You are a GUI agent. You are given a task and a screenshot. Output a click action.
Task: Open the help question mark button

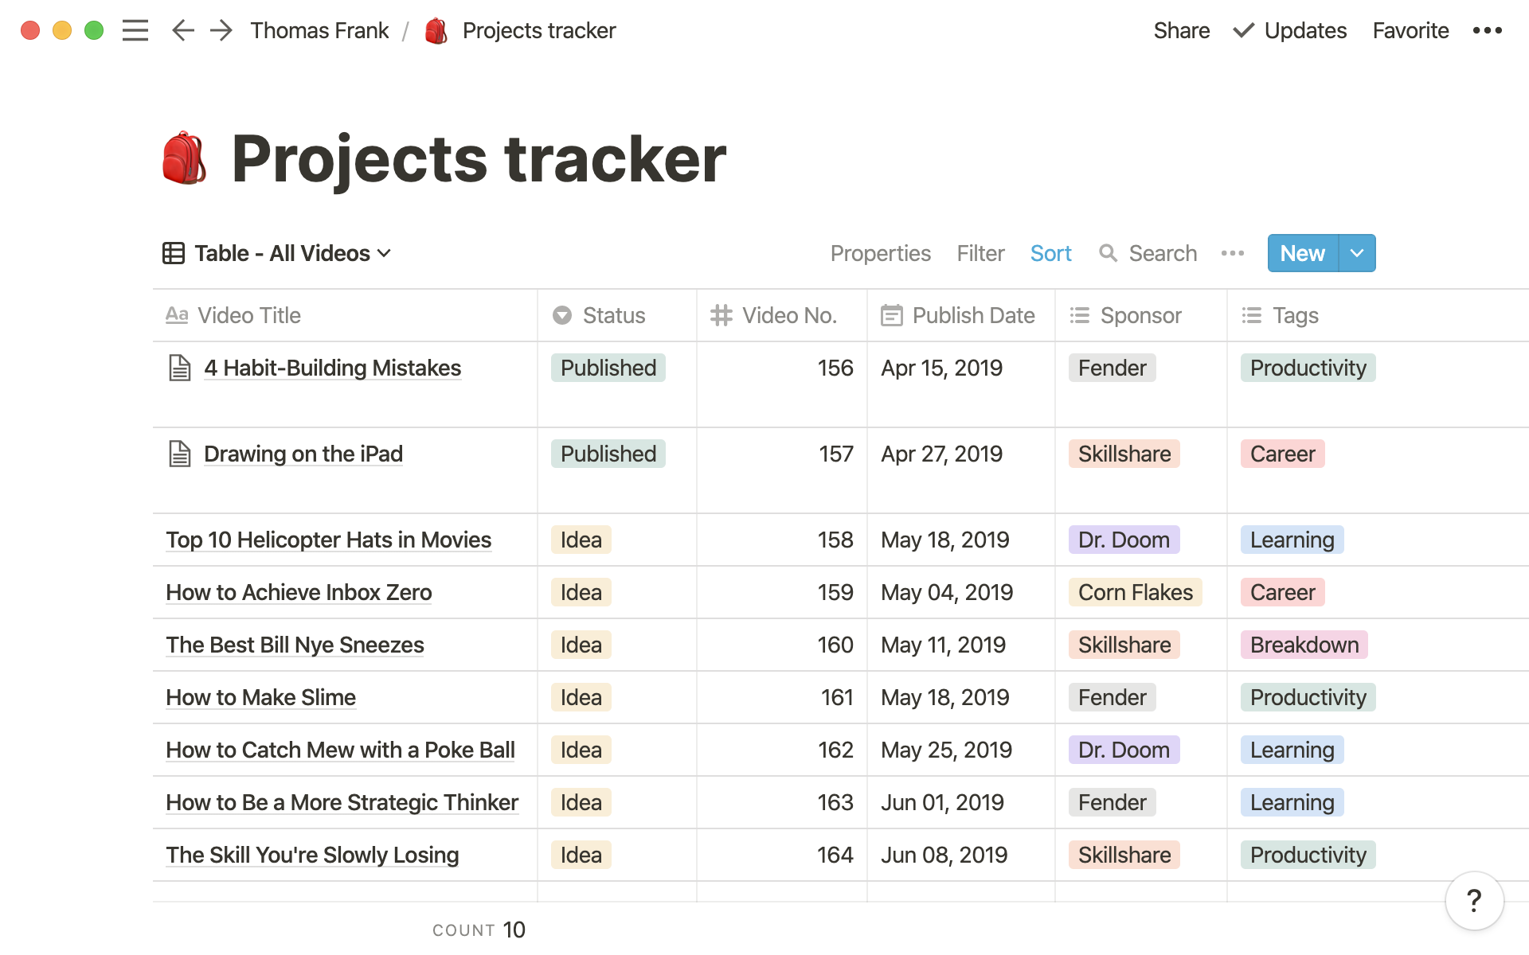click(1474, 901)
